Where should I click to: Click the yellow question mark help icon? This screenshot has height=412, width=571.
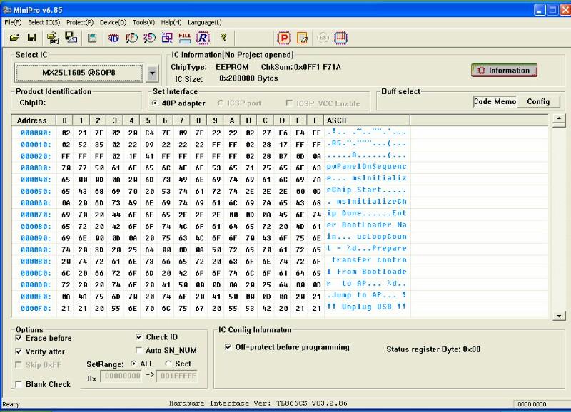223,38
